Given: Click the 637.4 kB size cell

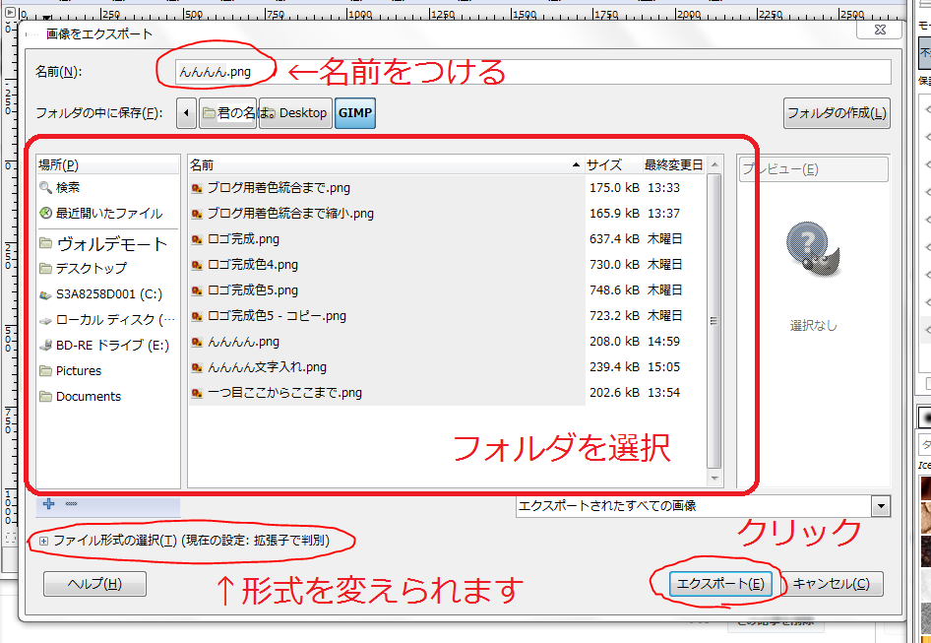Looking at the screenshot, I should 614,239.
